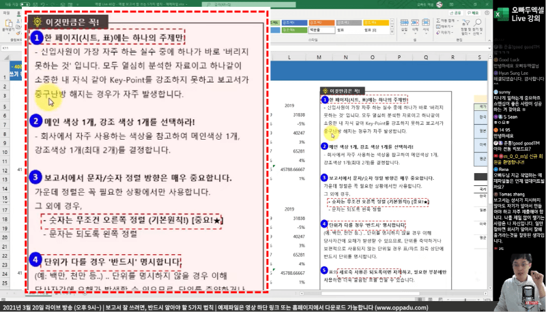
Task: Click the first 2019 year label cell
Action: tap(289, 106)
